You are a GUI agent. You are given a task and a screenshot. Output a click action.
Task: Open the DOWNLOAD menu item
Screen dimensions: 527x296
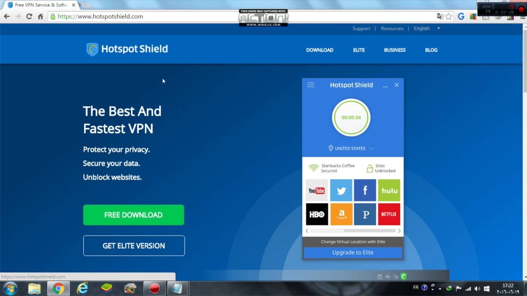coord(319,50)
